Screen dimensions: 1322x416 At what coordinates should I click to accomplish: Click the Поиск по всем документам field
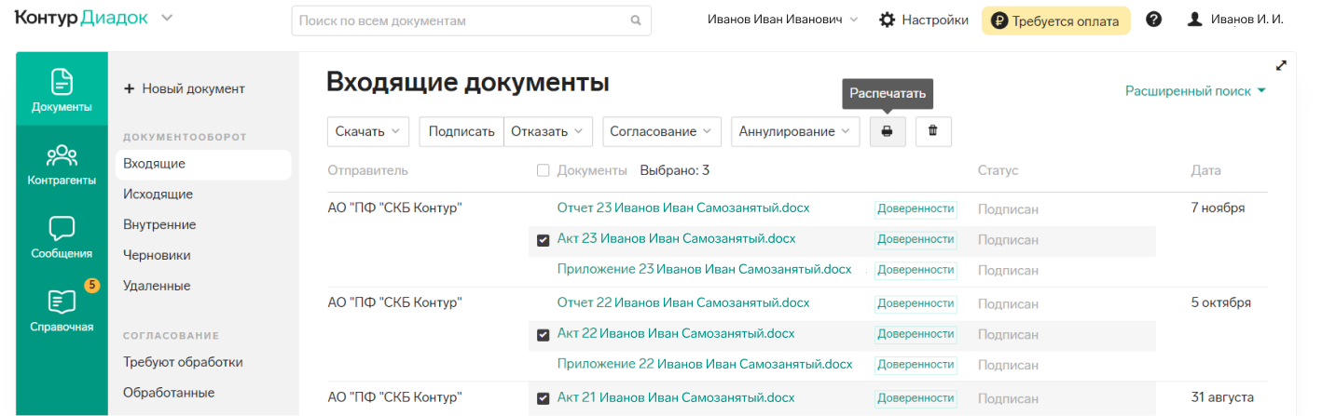[x=471, y=20]
